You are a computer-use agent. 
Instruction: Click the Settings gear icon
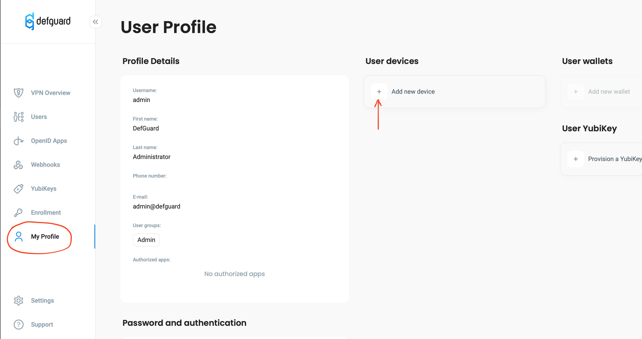pyautogui.click(x=18, y=300)
